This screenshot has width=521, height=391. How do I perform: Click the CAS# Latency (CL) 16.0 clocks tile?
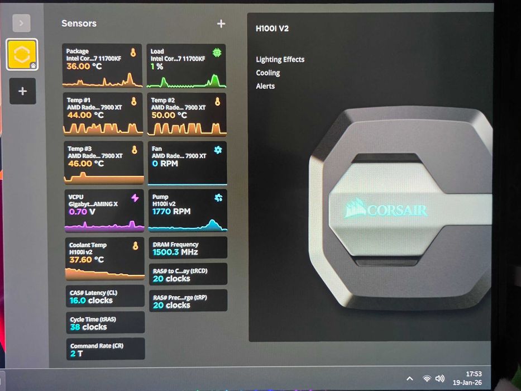[106, 296]
